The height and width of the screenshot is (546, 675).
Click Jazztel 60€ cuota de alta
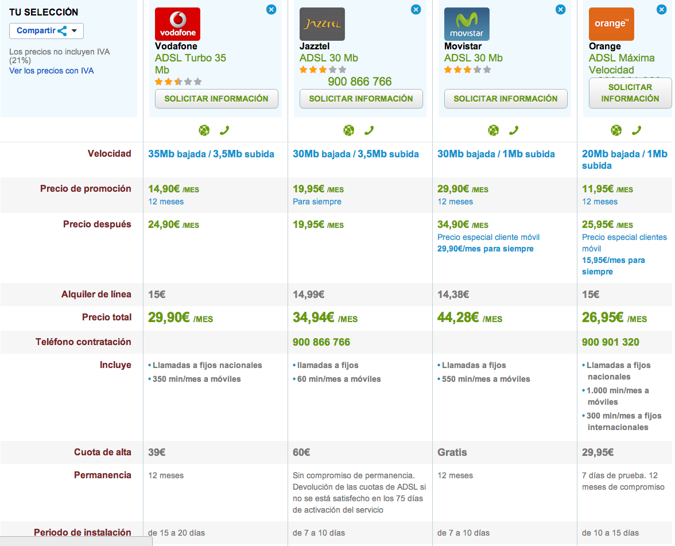point(301,452)
